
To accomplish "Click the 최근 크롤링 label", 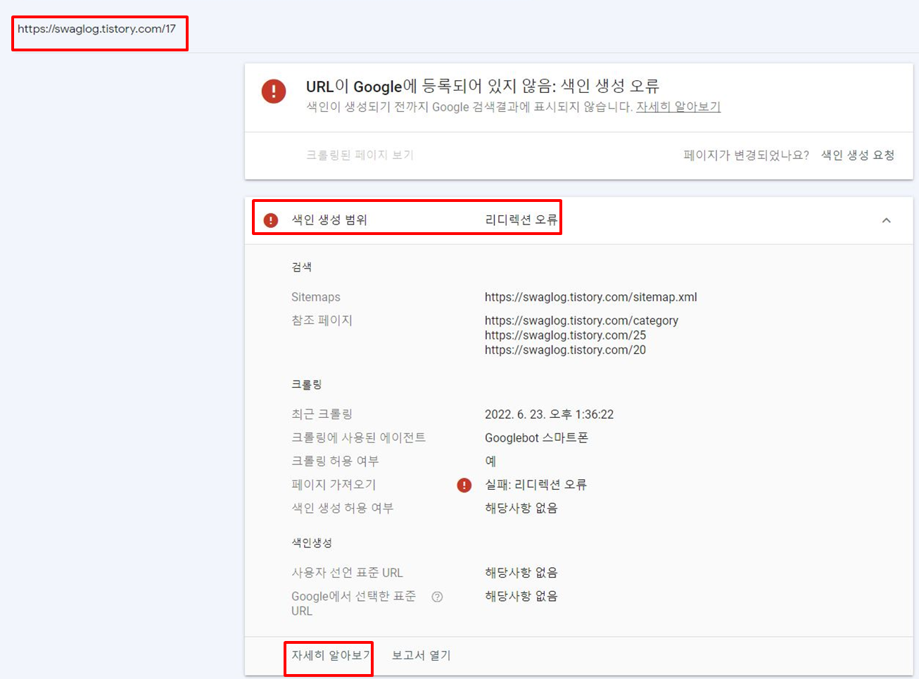I will coord(322,414).
